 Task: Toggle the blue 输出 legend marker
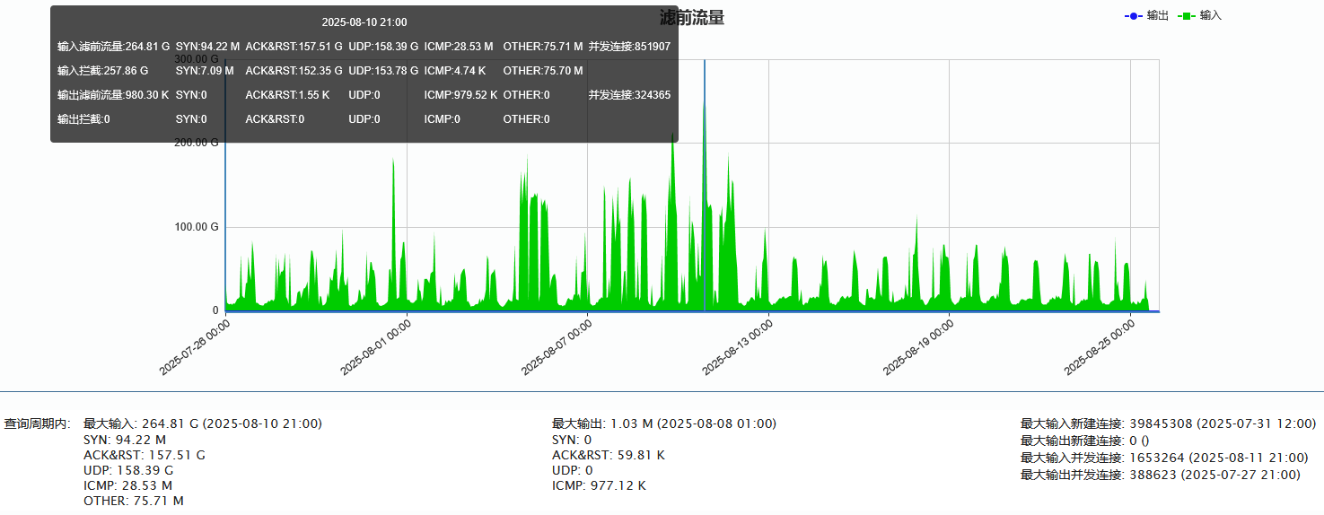click(1133, 16)
